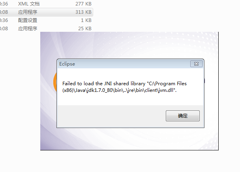Click the orange Eclipse logo on splash screen
Viewport: 240px width, 172px height.
click(55, 82)
